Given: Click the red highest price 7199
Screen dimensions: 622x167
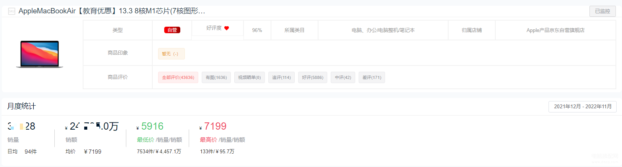Looking at the screenshot, I should [x=215, y=126].
